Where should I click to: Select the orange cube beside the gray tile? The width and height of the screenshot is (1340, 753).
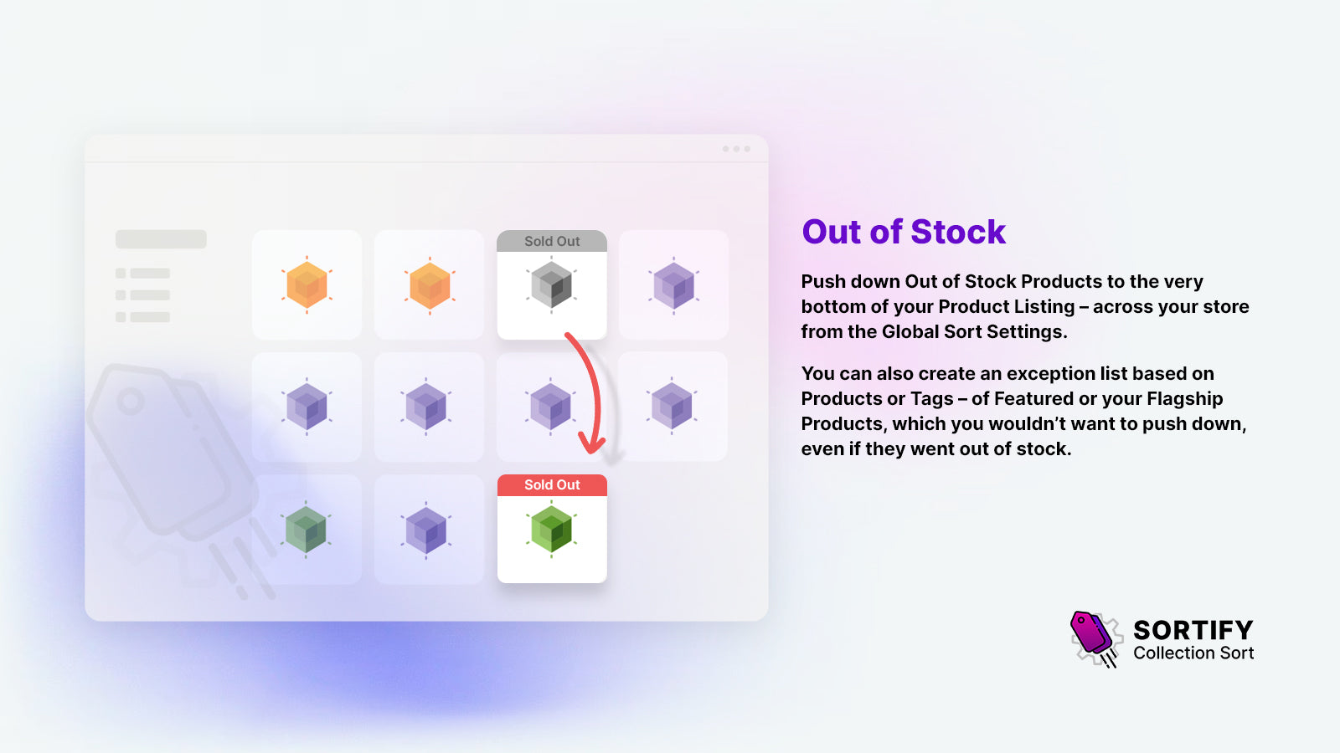click(430, 285)
